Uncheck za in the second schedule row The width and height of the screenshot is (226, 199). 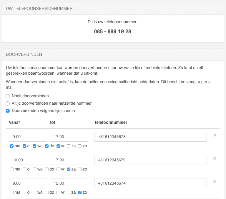(x=69, y=169)
